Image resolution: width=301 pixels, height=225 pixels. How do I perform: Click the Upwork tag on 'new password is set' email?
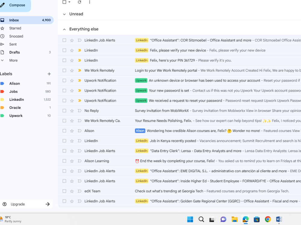click(x=141, y=91)
